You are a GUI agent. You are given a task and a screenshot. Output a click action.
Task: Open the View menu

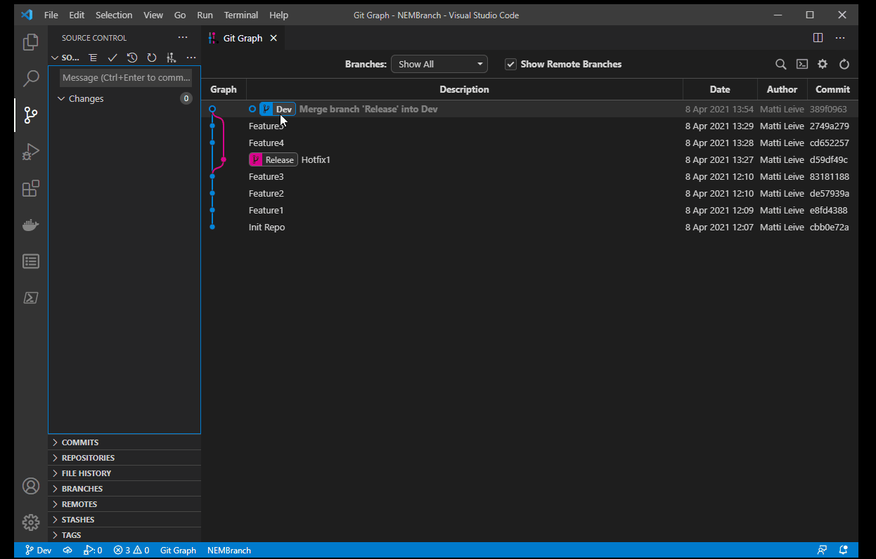(x=153, y=15)
